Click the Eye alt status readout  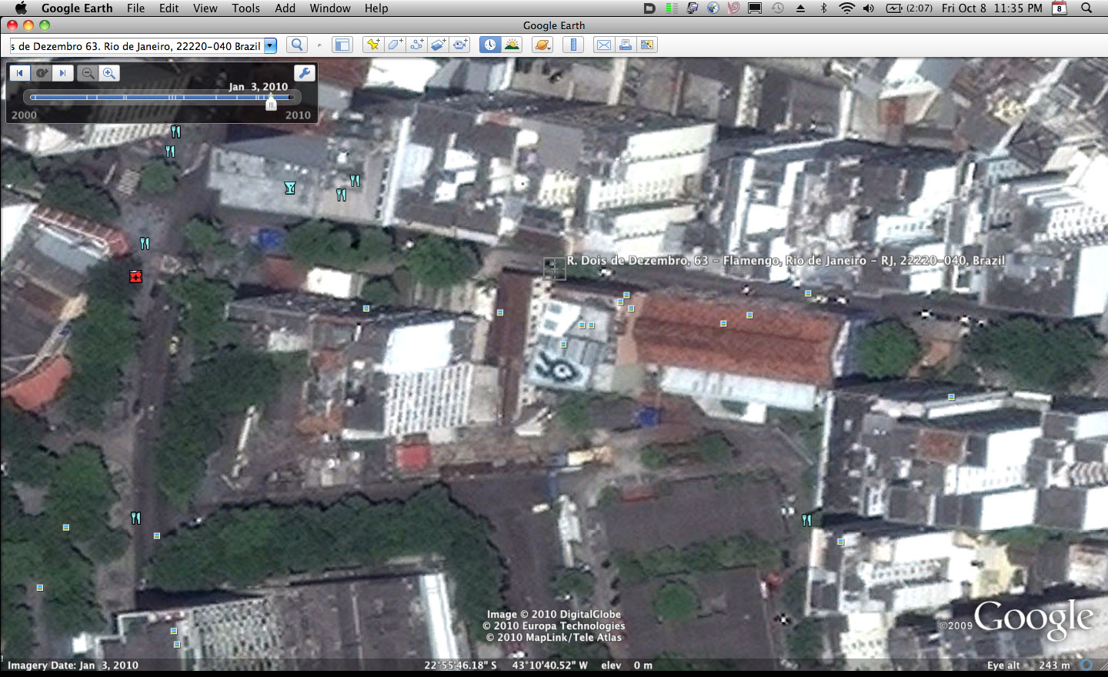(1029, 665)
